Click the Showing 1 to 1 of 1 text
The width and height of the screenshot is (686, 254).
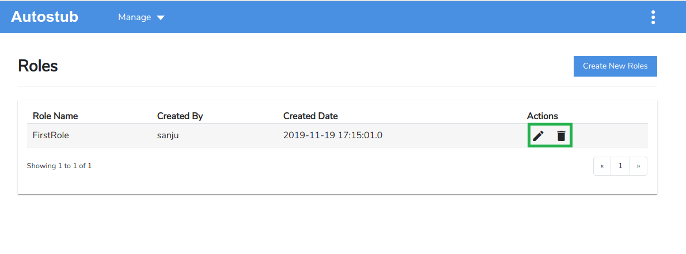point(59,166)
